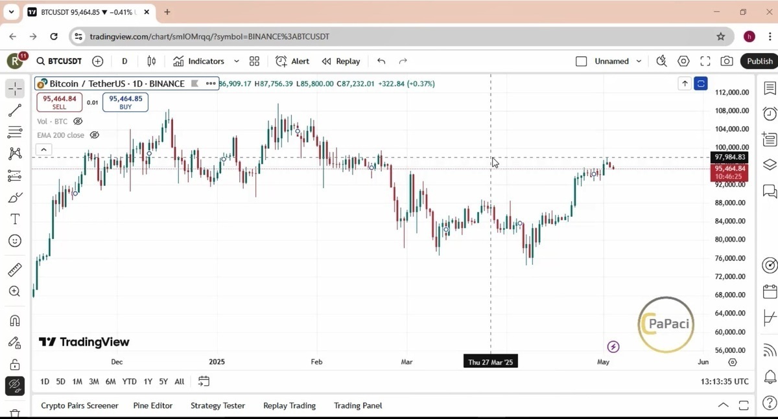Open the watchlist panel in right sidebar
This screenshot has width=778, height=419.
(x=770, y=88)
